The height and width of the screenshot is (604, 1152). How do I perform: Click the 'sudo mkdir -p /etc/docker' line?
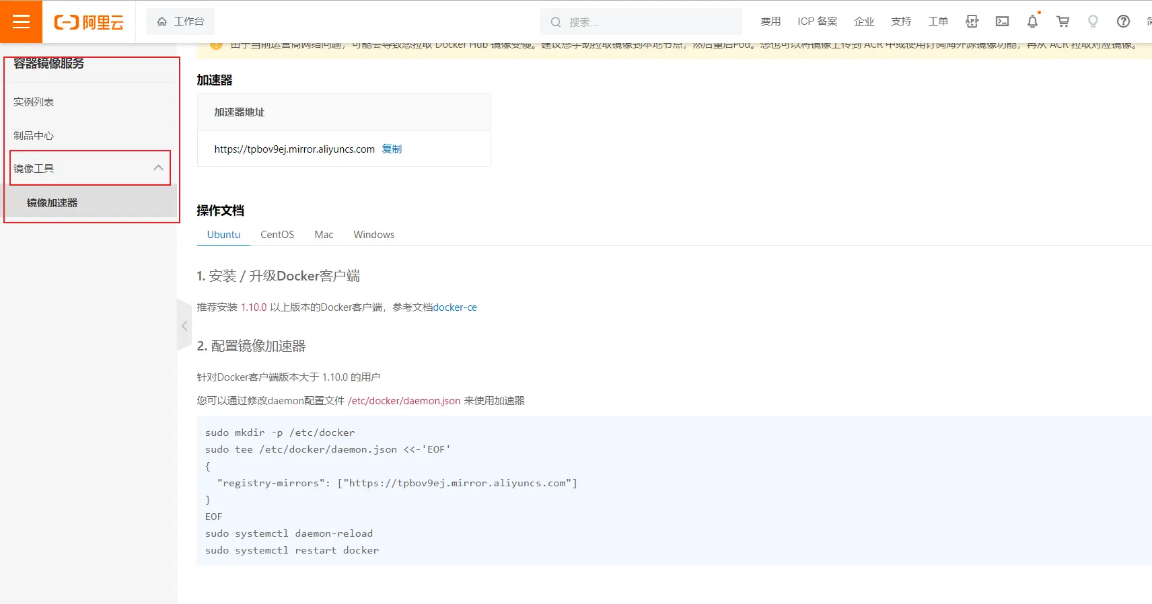280,432
